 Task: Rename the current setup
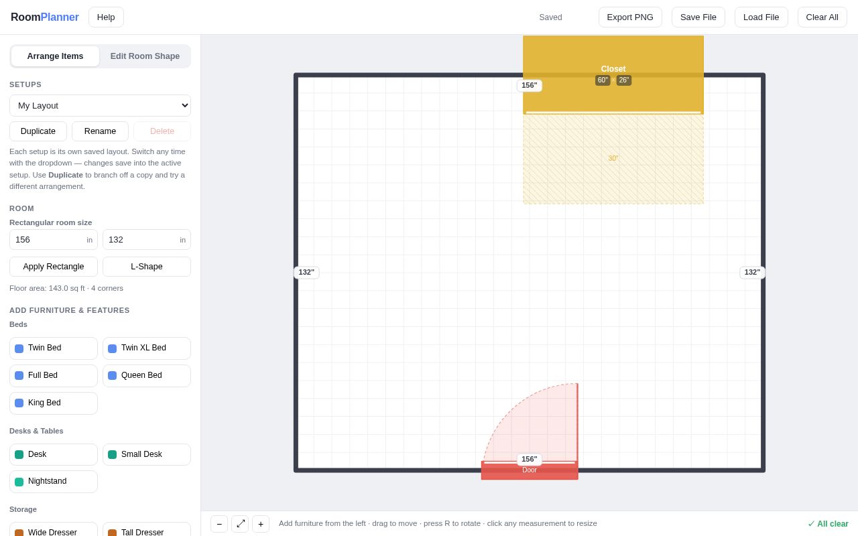(100, 131)
